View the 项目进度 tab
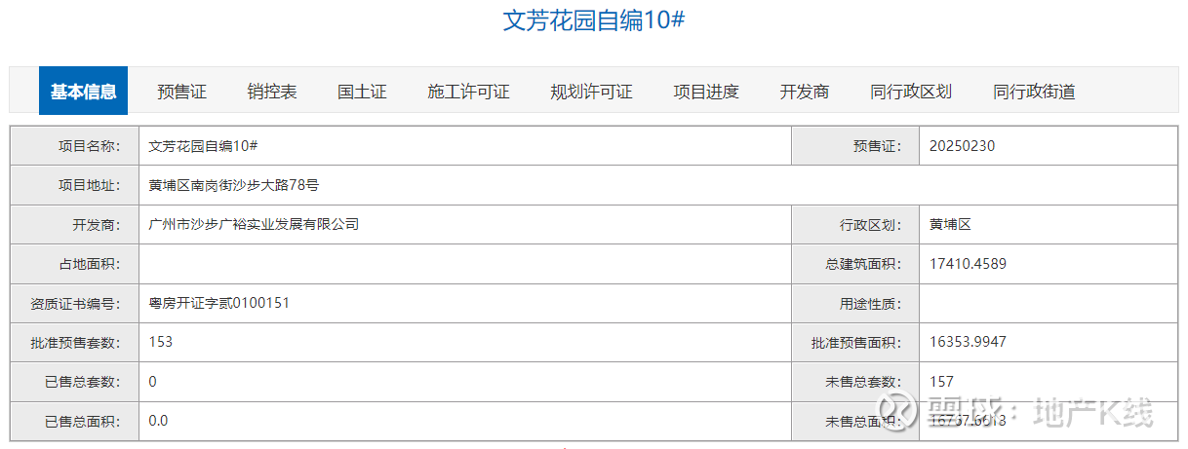This screenshot has width=1188, height=449. point(706,92)
